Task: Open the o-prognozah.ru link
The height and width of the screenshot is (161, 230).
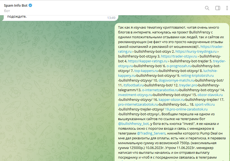Action: pyautogui.click(x=179, y=66)
